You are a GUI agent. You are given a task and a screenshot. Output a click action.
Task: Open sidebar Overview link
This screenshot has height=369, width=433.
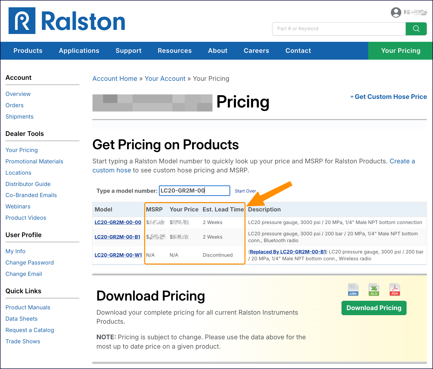click(x=18, y=94)
